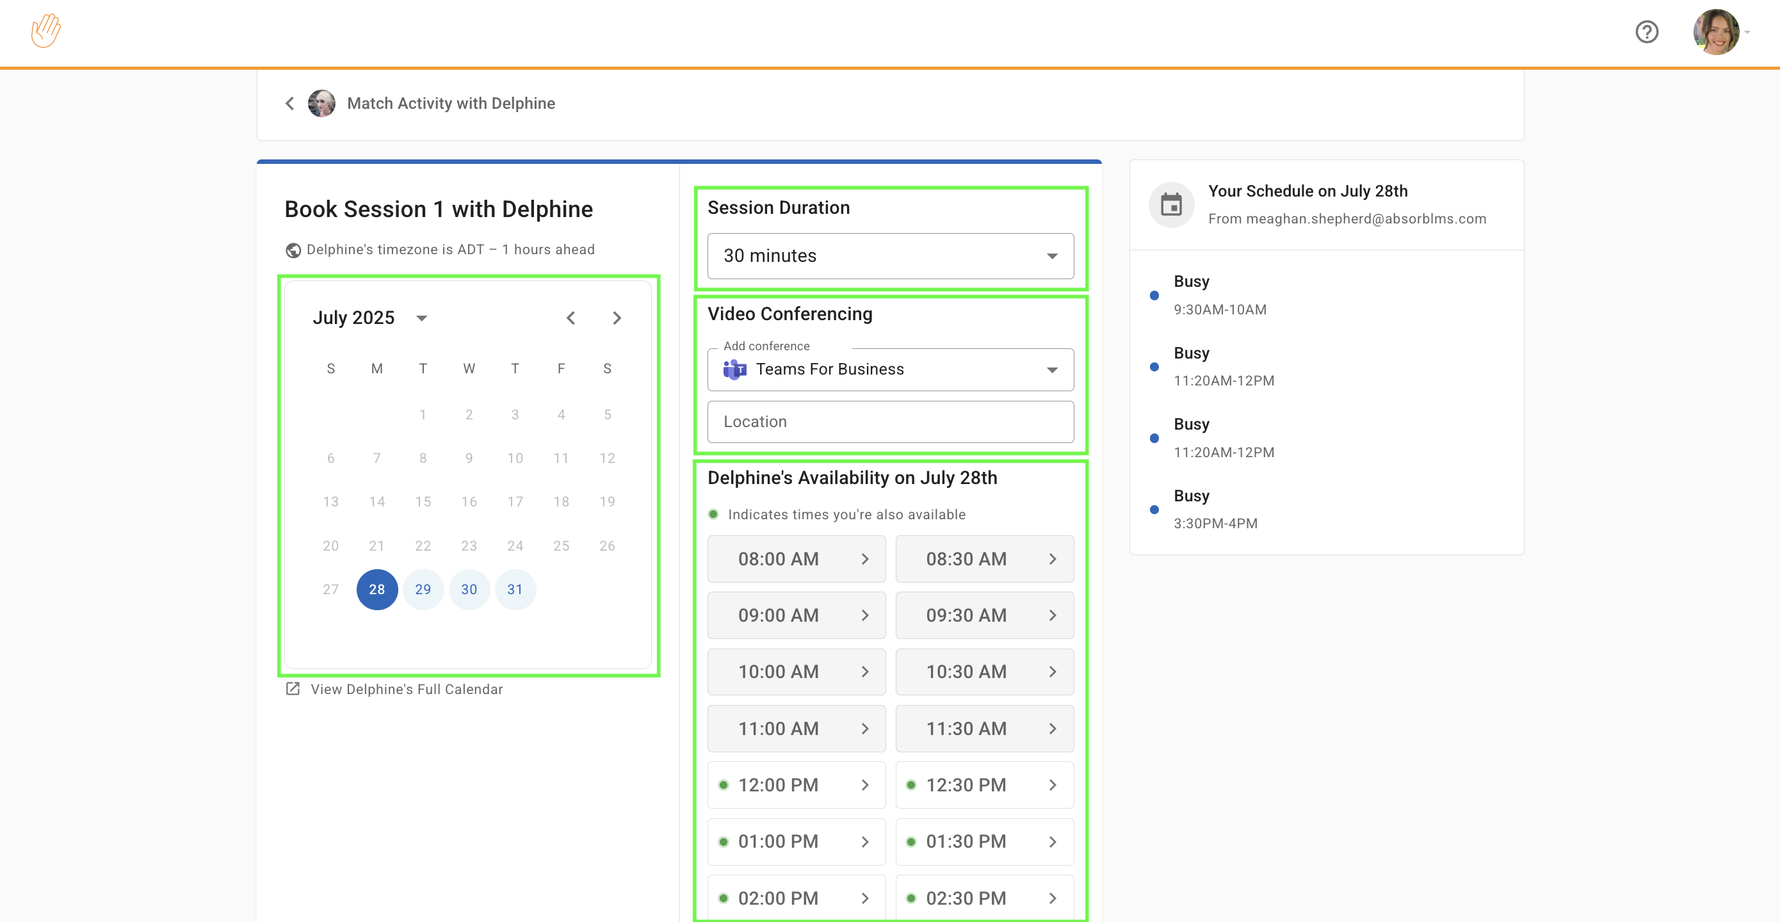Click the external link icon by Full Calendar
The height and width of the screenshot is (922, 1780).
(293, 689)
